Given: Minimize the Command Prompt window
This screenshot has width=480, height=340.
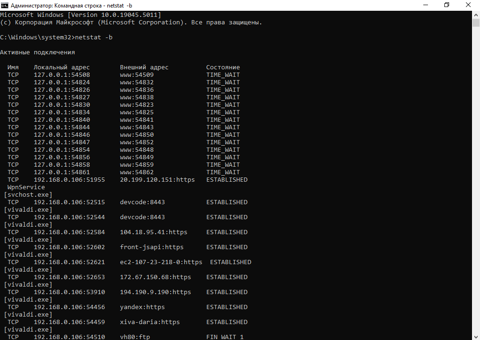Looking at the screenshot, I should (425, 5).
